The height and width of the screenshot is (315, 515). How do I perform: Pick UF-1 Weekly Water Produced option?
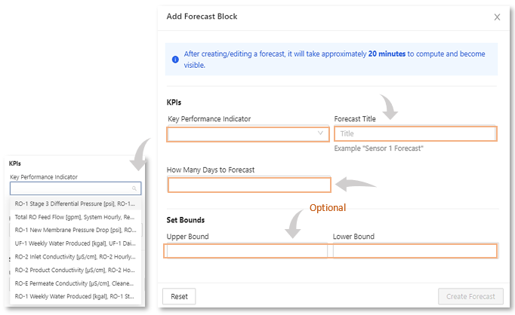click(75, 243)
